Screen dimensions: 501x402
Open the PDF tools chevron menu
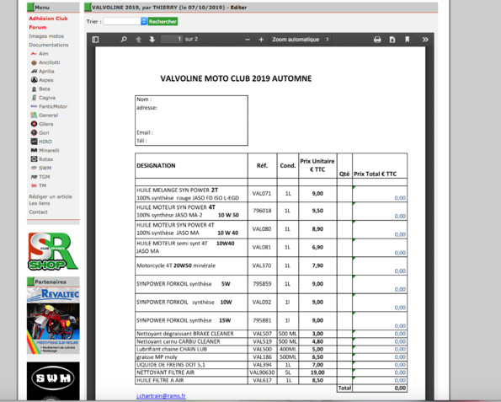pos(425,40)
